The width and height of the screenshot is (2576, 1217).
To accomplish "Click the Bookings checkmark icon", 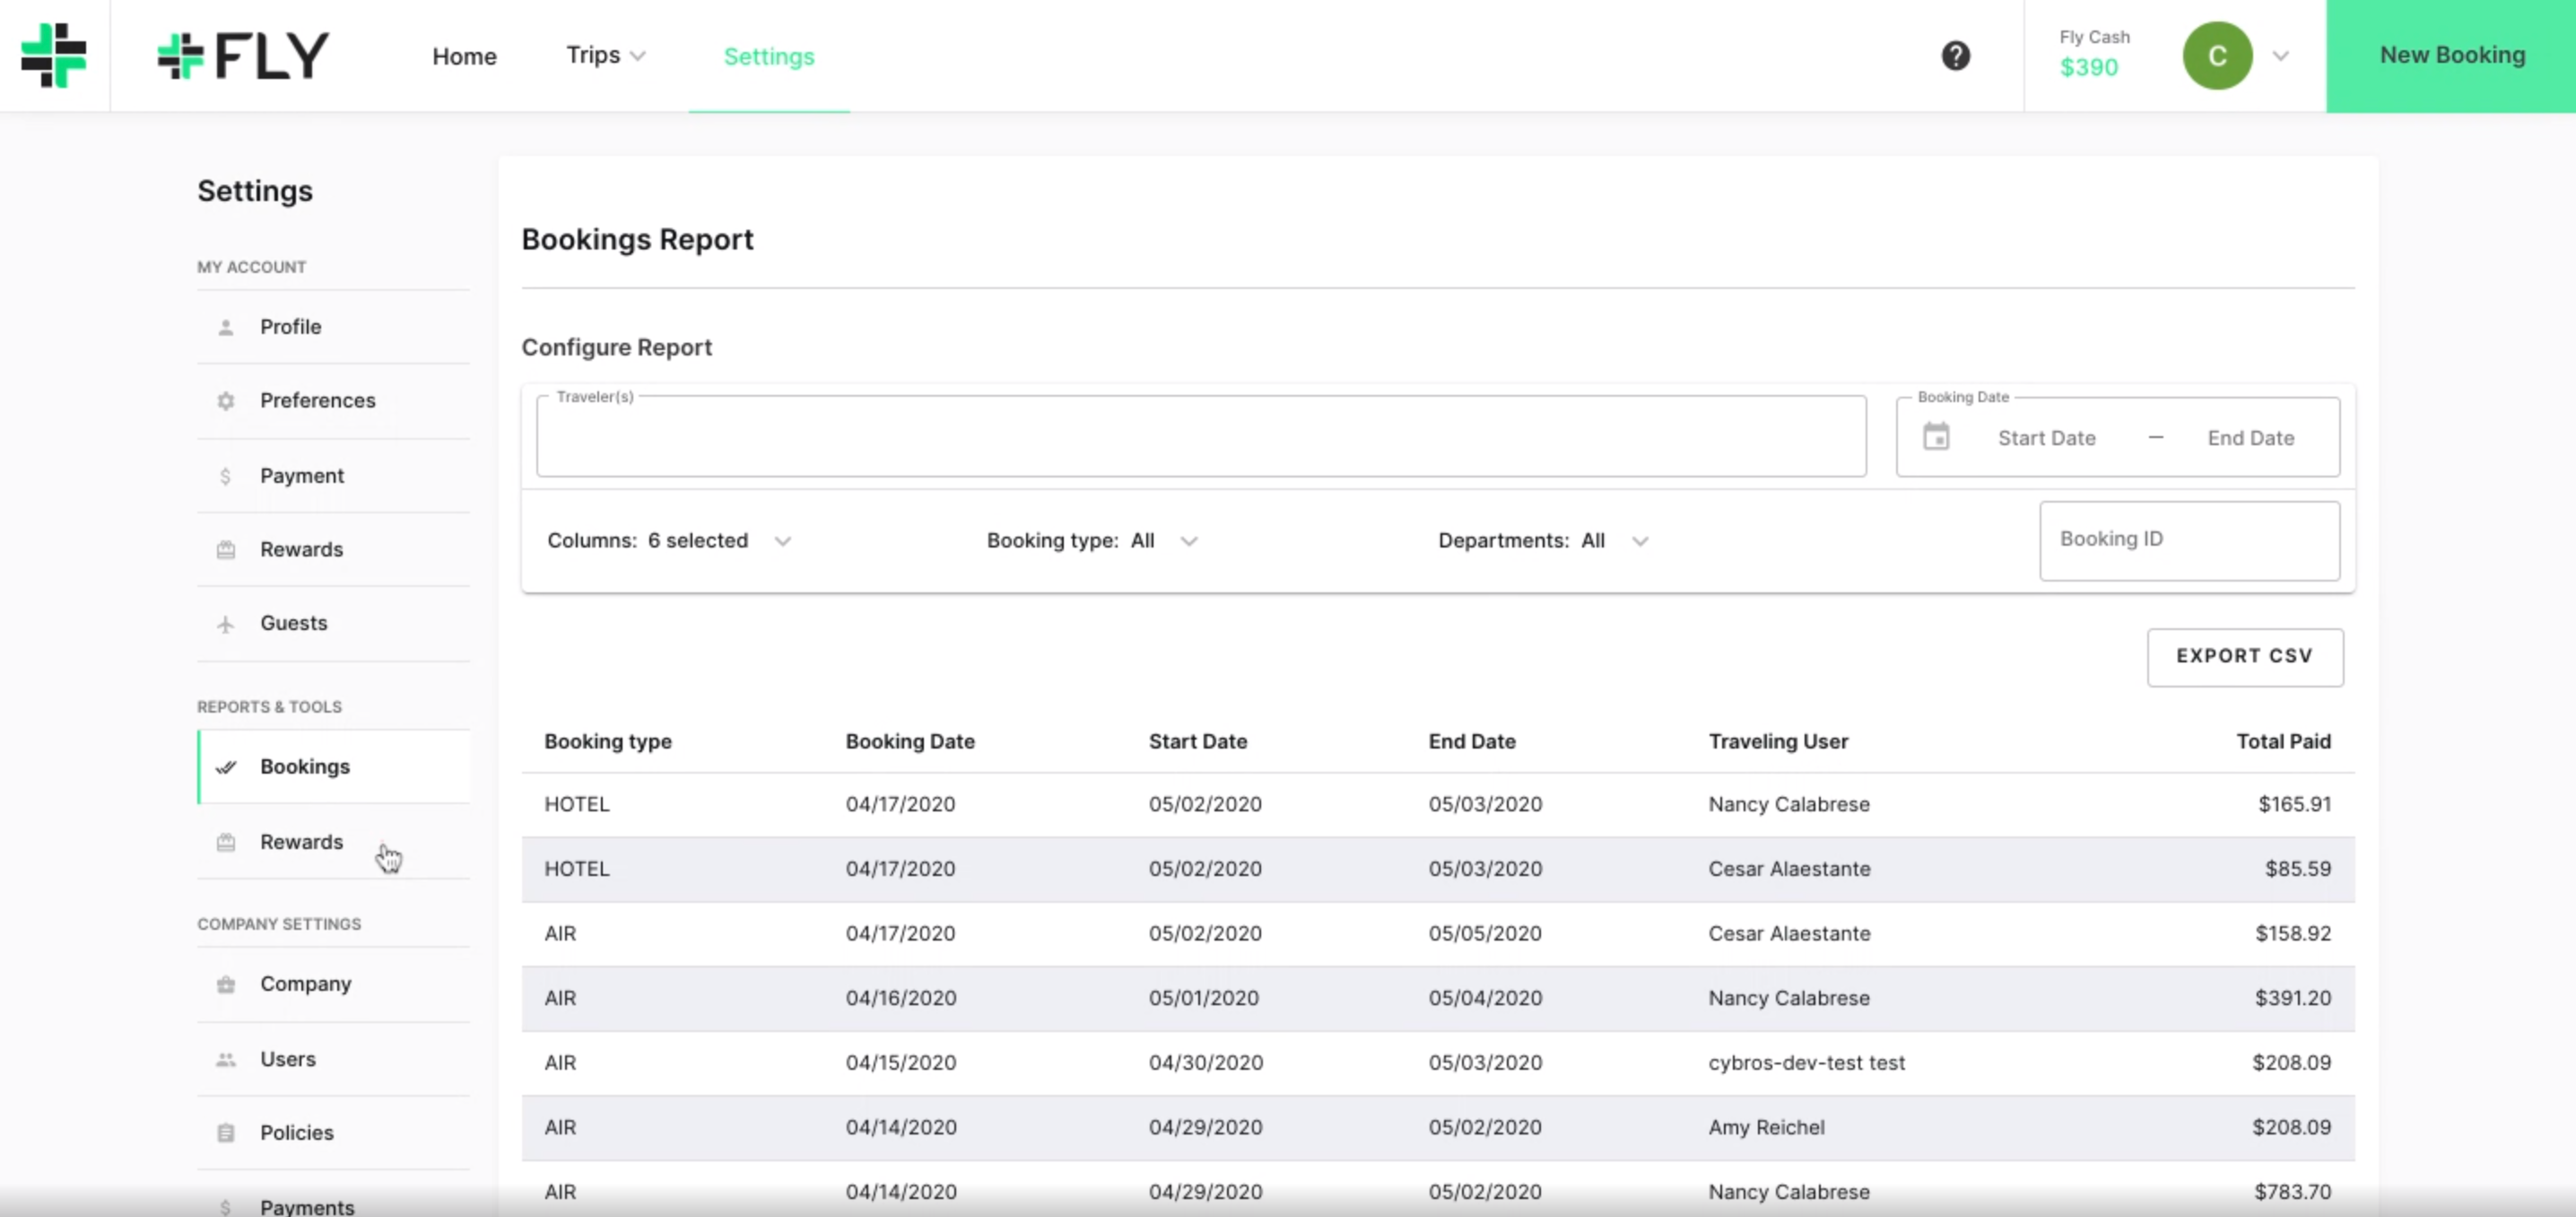I will [x=227, y=767].
